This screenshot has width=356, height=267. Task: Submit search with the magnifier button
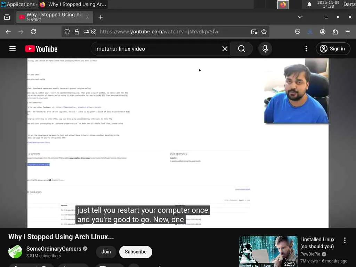click(x=242, y=49)
